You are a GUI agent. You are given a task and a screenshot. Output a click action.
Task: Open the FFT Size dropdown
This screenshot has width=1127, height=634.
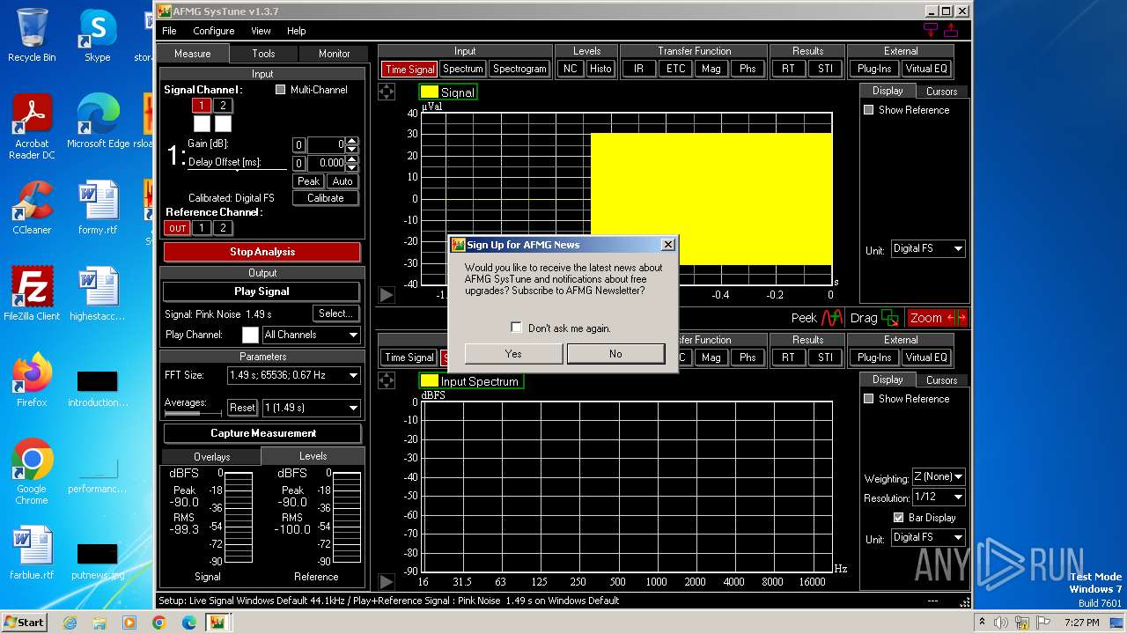click(293, 375)
